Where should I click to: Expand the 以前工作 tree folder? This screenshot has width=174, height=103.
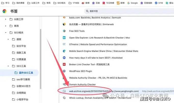[6, 19]
